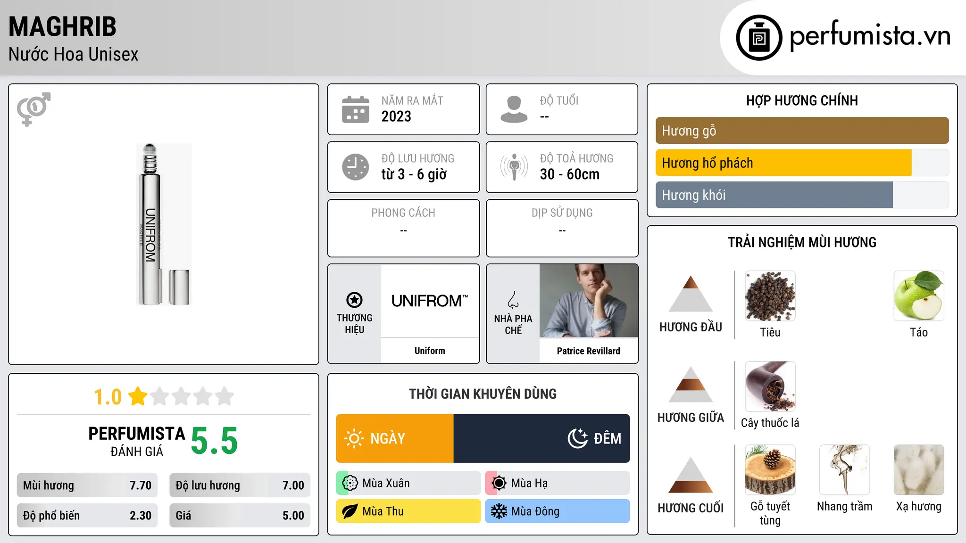
Task: Click the leaf icon for Mùa Thu
Action: (350, 511)
